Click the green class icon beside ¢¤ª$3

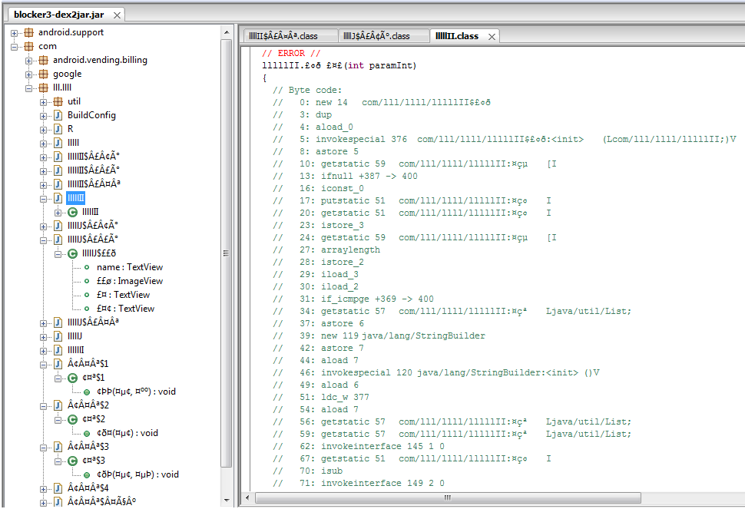pyautogui.click(x=73, y=461)
